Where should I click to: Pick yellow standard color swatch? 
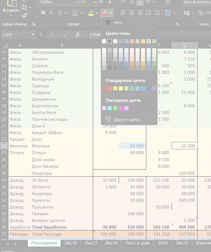point(121,88)
